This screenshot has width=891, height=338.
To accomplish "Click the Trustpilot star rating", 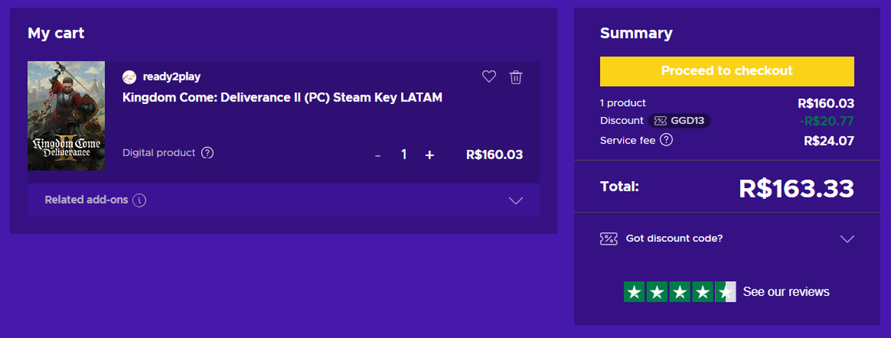I will (679, 292).
